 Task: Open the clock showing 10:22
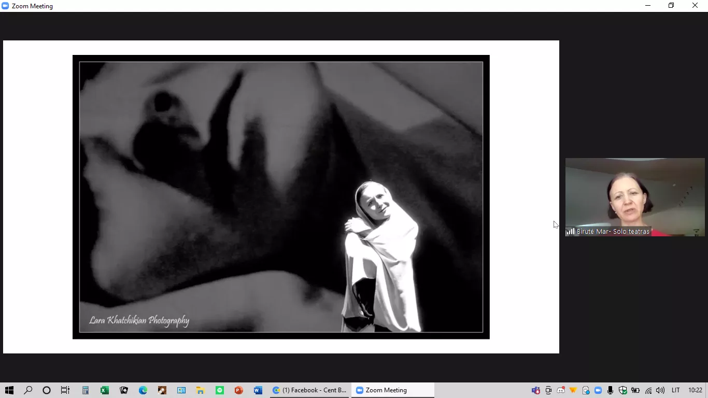pos(695,390)
